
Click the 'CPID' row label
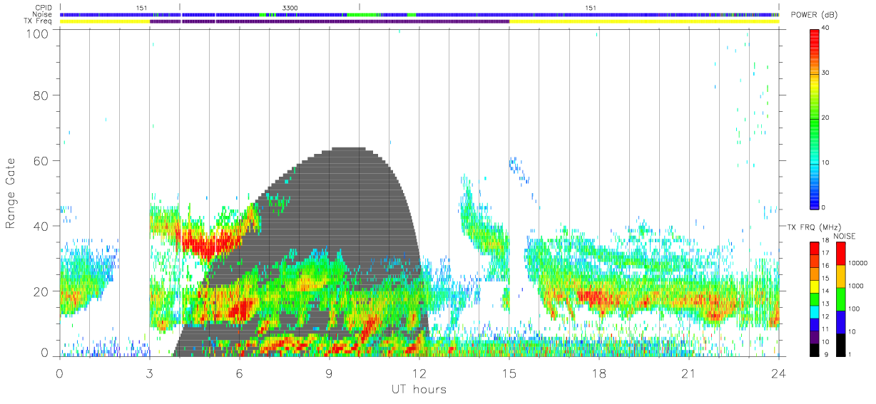[x=44, y=8]
